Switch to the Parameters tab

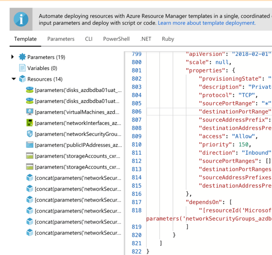(61, 39)
